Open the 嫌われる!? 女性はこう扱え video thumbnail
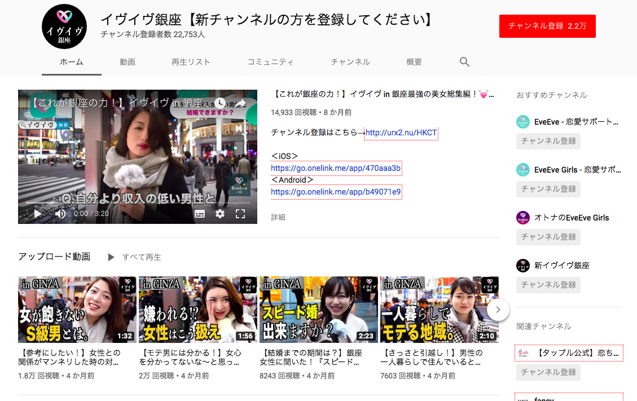This screenshot has width=637, height=401. coord(198,310)
